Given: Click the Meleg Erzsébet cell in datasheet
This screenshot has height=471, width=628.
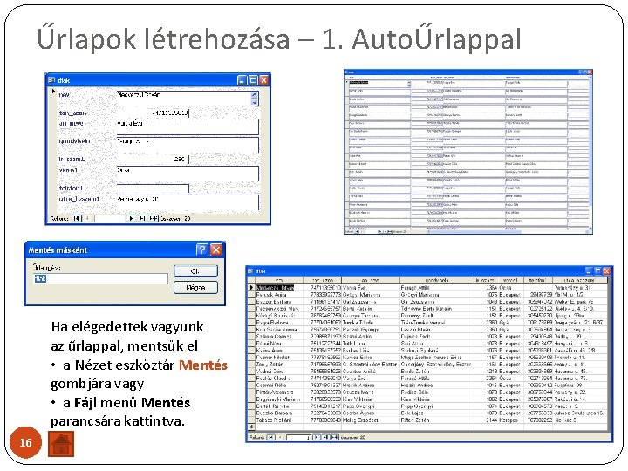Looking at the screenshot, I should [371, 420].
